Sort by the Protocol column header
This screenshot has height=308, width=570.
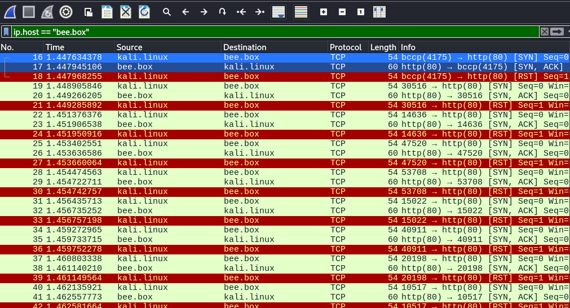(348, 47)
